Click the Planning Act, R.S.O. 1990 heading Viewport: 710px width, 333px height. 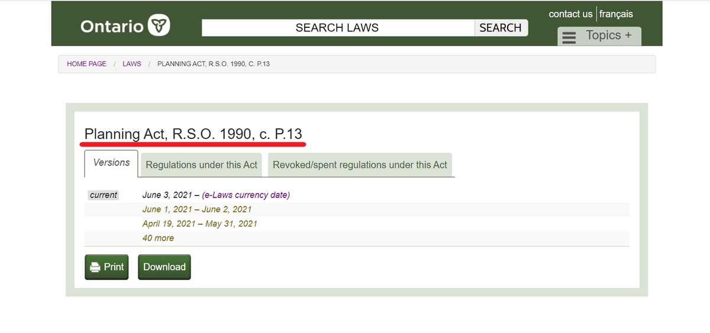click(x=193, y=134)
